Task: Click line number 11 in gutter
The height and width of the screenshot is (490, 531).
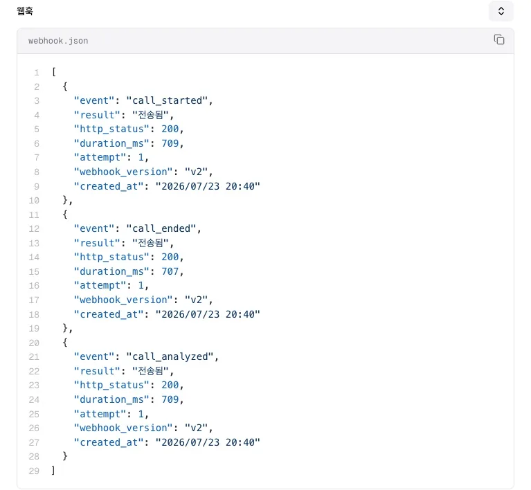Action: coord(34,215)
